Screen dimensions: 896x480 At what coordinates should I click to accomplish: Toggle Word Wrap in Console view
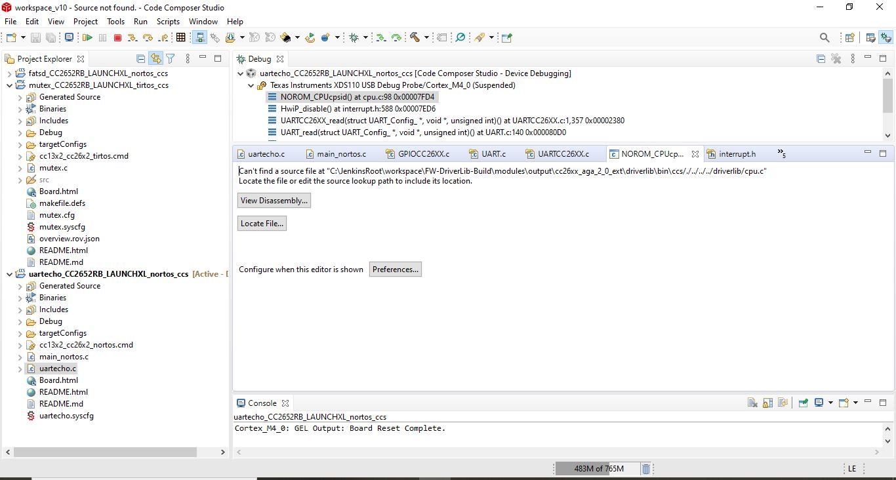tap(783, 403)
